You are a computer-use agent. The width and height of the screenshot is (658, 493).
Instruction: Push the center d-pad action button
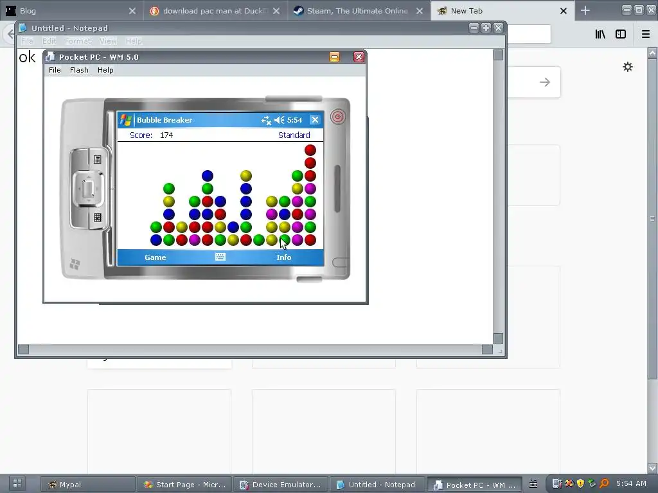(88, 189)
